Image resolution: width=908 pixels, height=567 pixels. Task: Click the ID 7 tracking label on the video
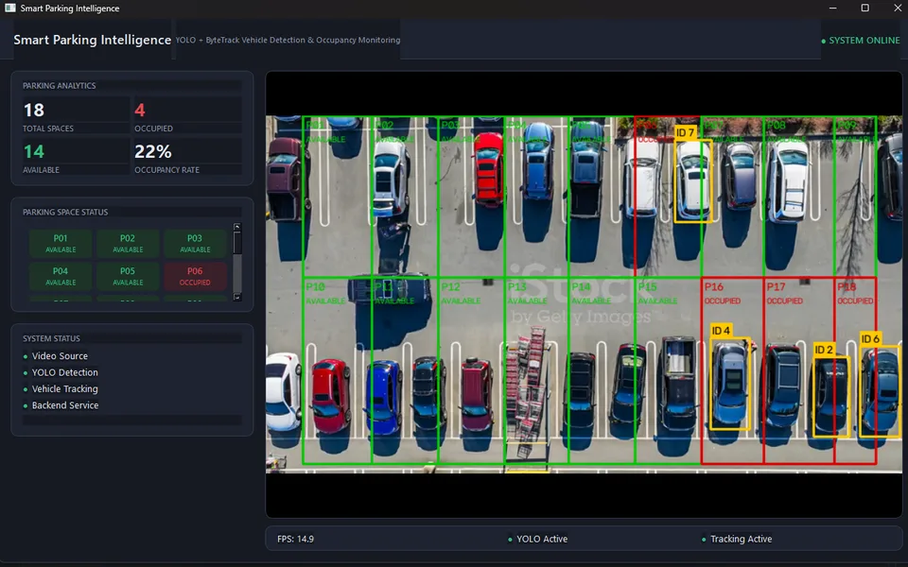(685, 132)
